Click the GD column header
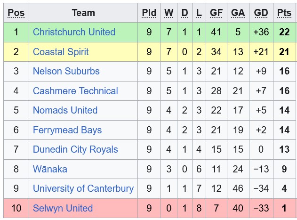 (x=261, y=13)
